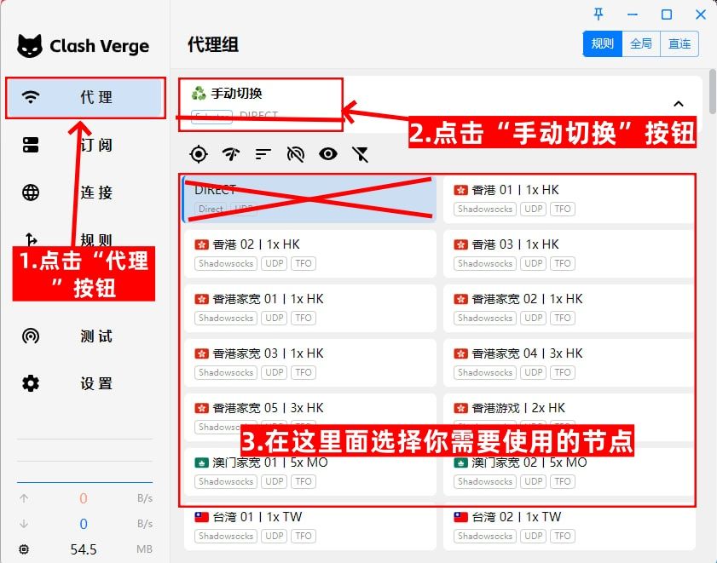Select node 香港家宽 01 | 1x HK

309,308
